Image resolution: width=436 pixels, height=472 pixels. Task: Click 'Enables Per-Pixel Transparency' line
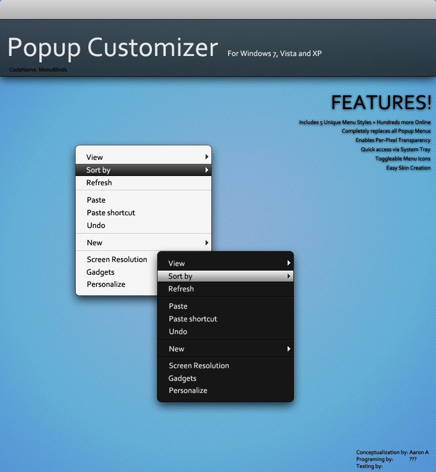point(393,140)
